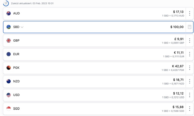Click the Solomon Islands flag icon
194x116 pixels.
[8, 27]
